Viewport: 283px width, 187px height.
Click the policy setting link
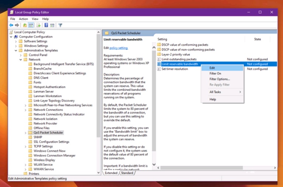tap(119, 48)
